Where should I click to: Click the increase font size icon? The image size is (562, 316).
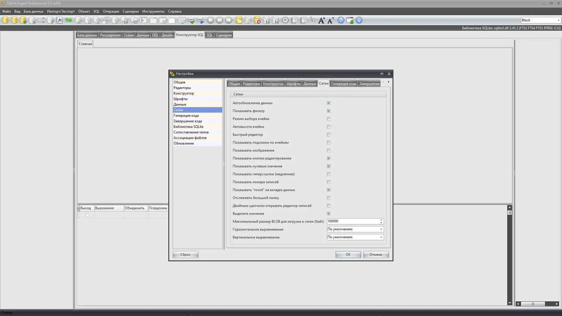click(321, 20)
